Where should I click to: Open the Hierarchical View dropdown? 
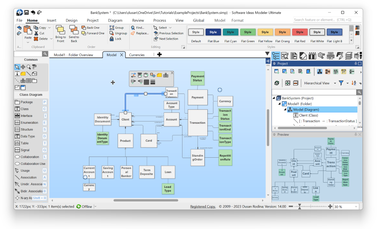tap(335, 83)
